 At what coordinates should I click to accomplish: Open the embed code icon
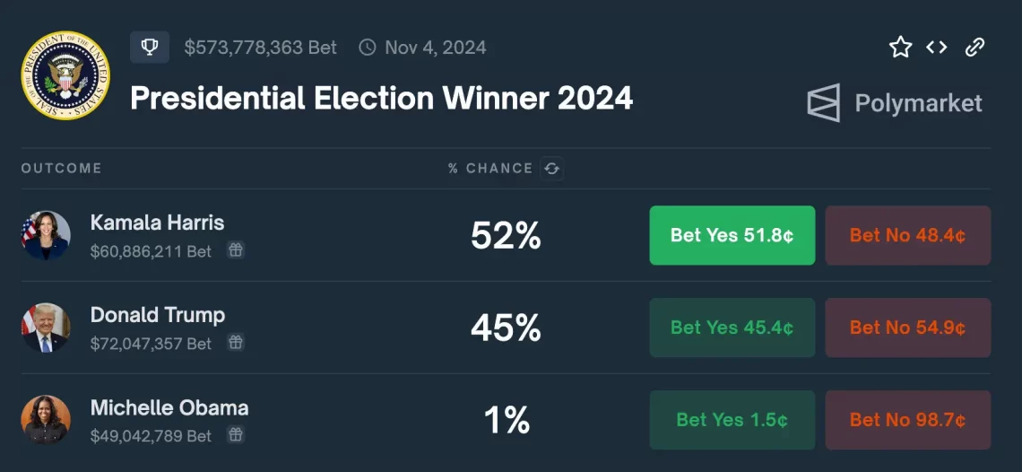pyautogui.click(x=937, y=48)
